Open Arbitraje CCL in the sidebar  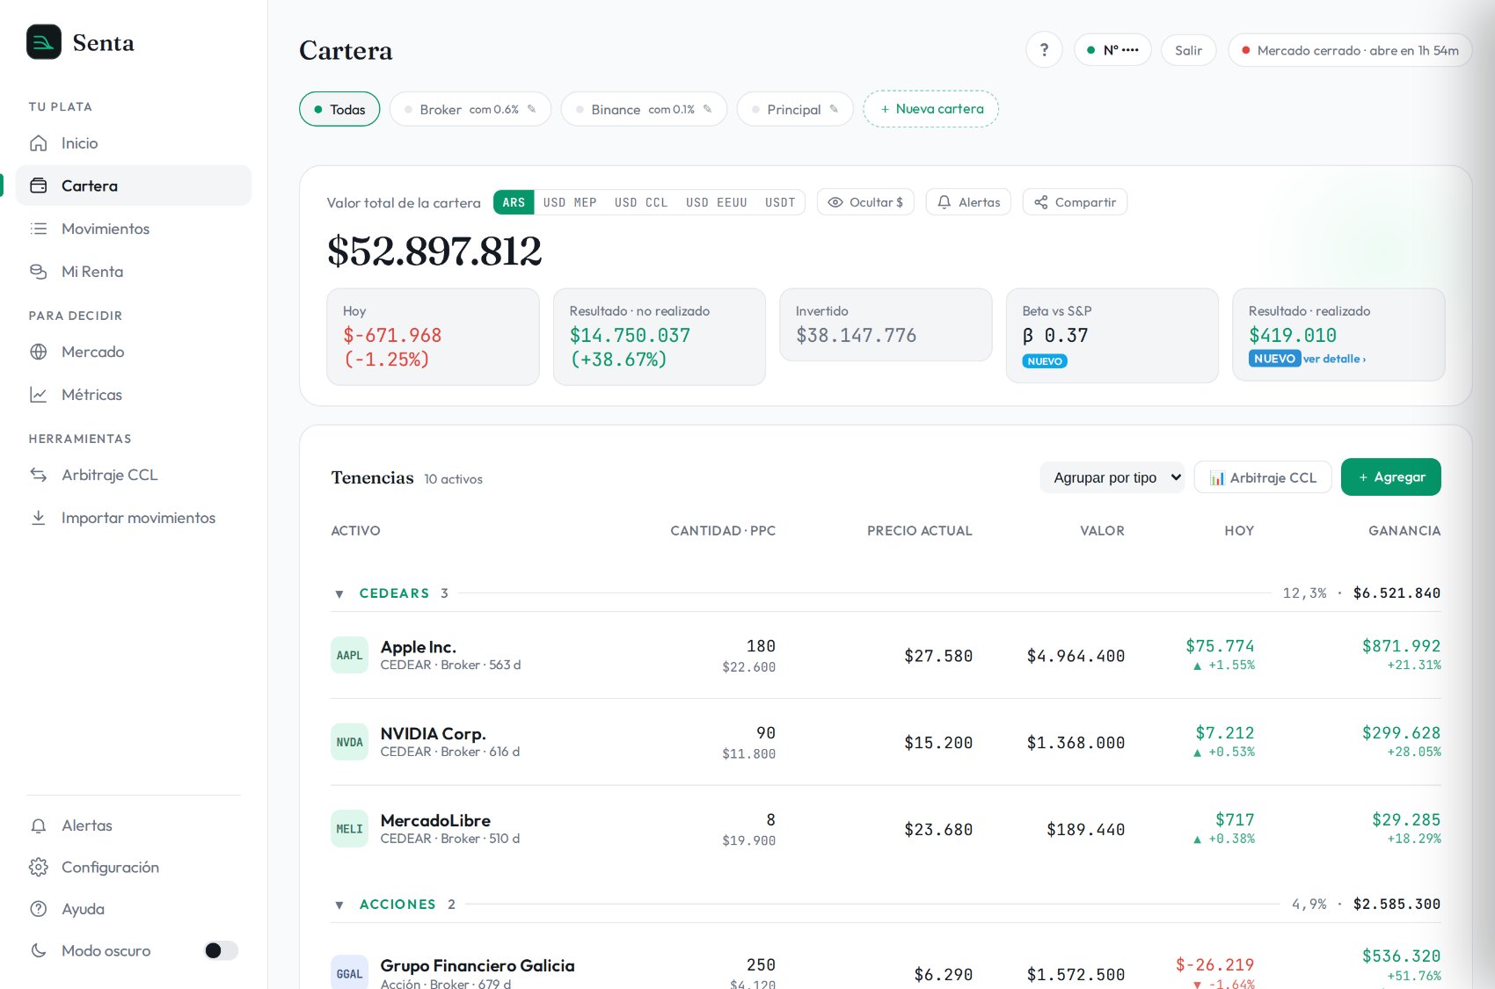click(x=134, y=475)
